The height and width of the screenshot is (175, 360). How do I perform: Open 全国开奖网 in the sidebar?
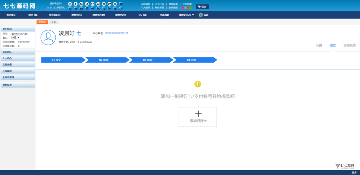click(x=18, y=77)
